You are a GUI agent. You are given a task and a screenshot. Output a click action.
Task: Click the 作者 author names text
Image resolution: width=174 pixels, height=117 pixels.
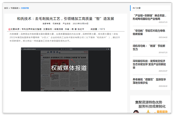point(74,29)
